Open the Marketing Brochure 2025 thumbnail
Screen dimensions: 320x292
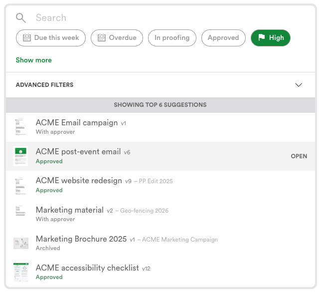click(20, 243)
